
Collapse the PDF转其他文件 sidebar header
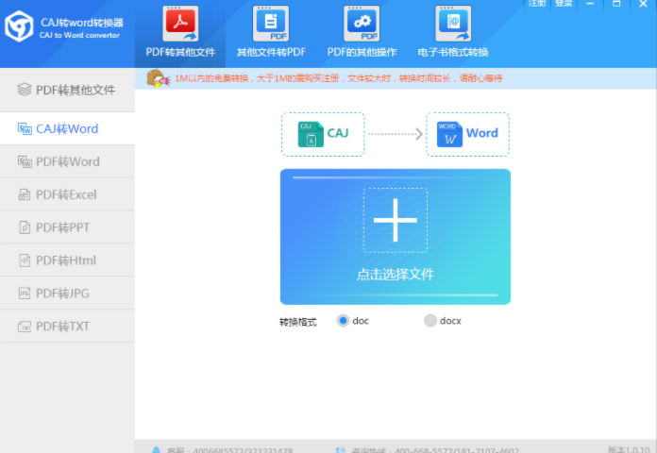click(x=67, y=91)
